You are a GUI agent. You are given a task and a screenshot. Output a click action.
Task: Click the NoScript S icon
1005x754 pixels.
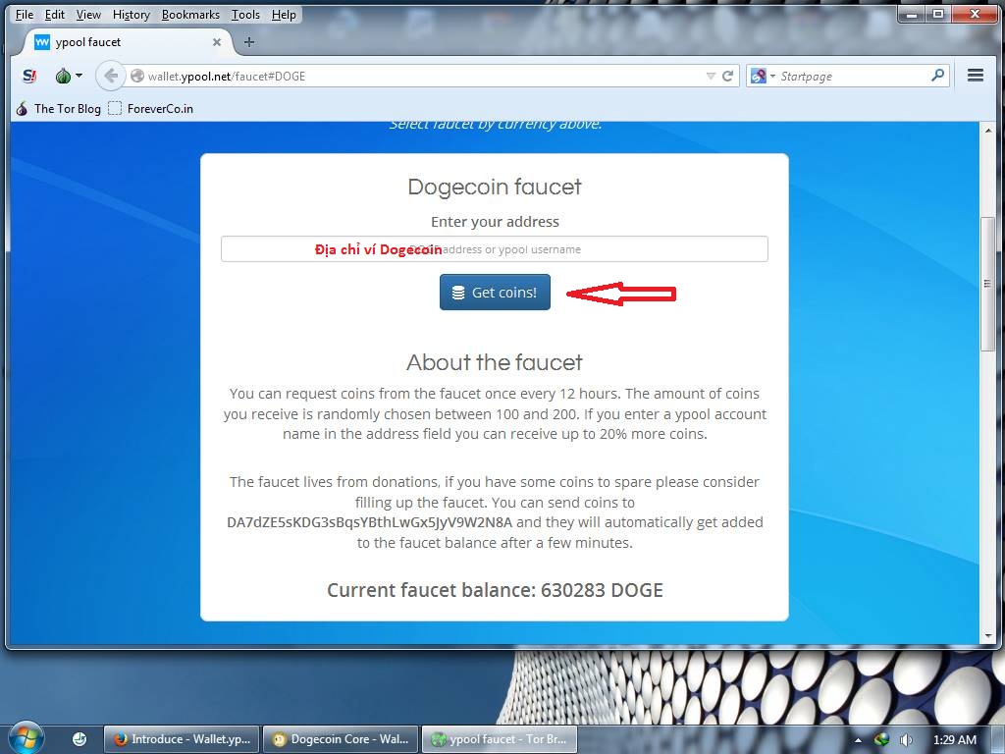29,77
